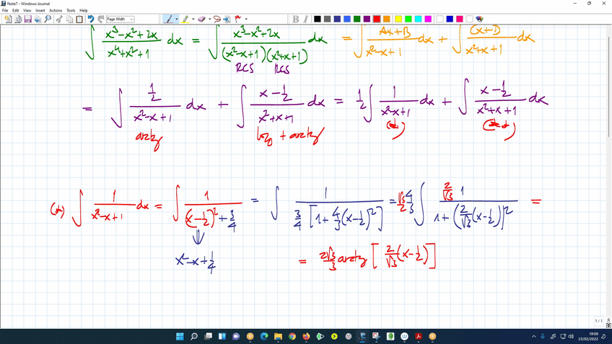Choose the orange ink color swatch

click(387, 19)
